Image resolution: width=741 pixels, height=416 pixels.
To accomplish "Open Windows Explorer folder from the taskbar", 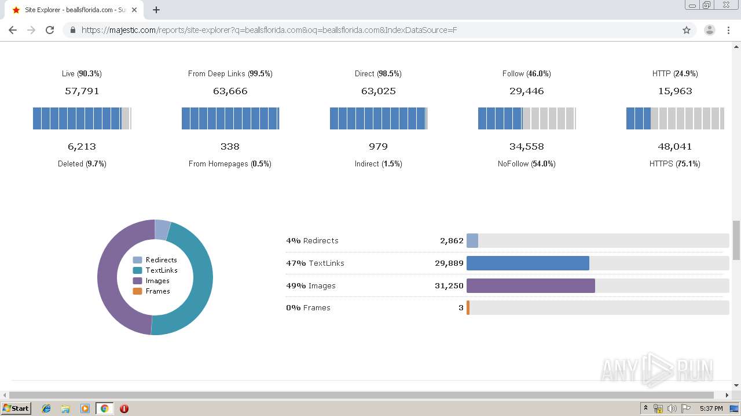I will 65,408.
